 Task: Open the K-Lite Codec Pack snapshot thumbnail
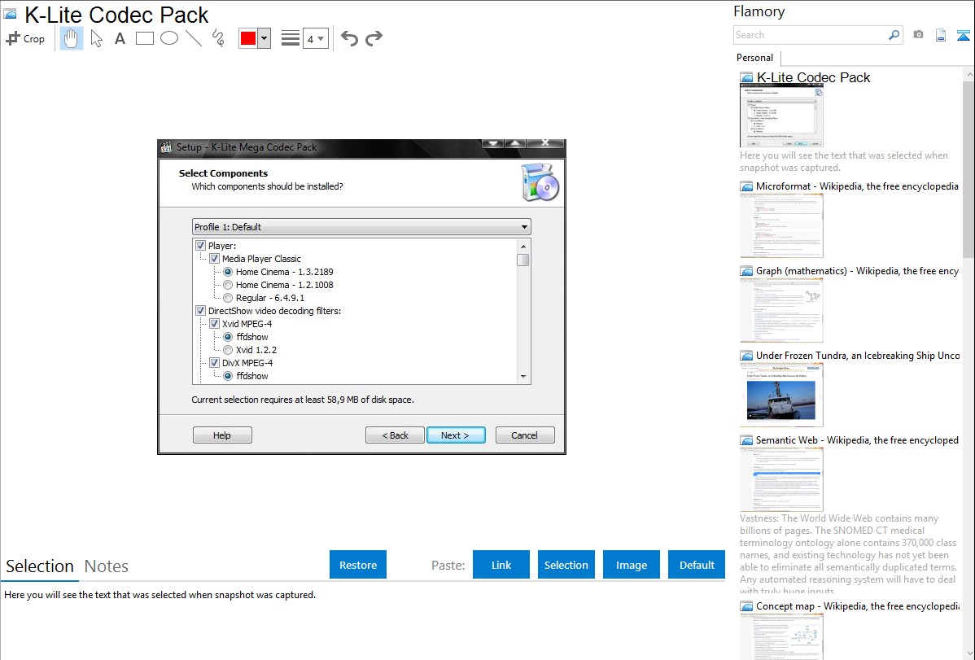tap(781, 116)
